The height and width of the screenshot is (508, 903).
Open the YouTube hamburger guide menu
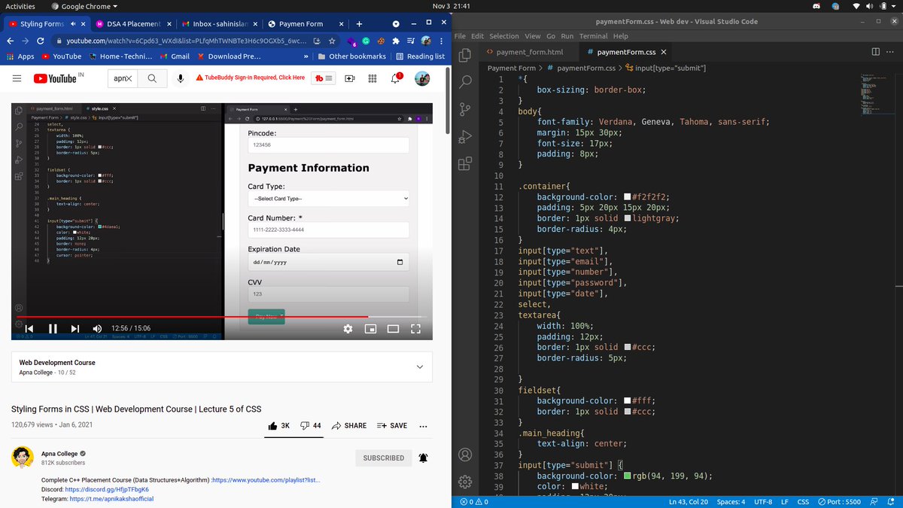click(17, 78)
